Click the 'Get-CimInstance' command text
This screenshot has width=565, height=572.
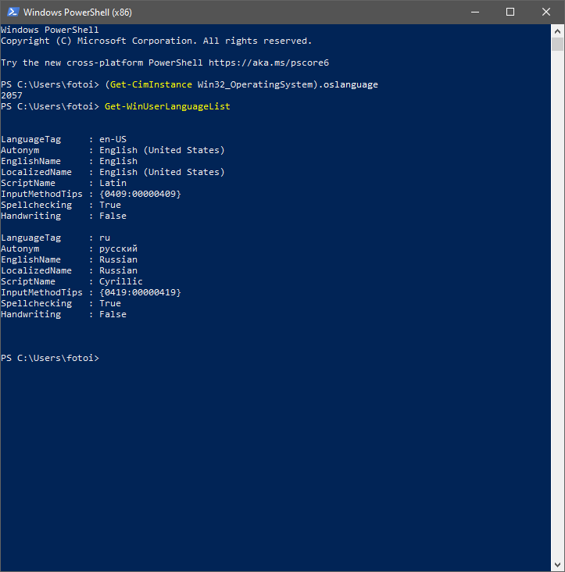pyautogui.click(x=151, y=84)
